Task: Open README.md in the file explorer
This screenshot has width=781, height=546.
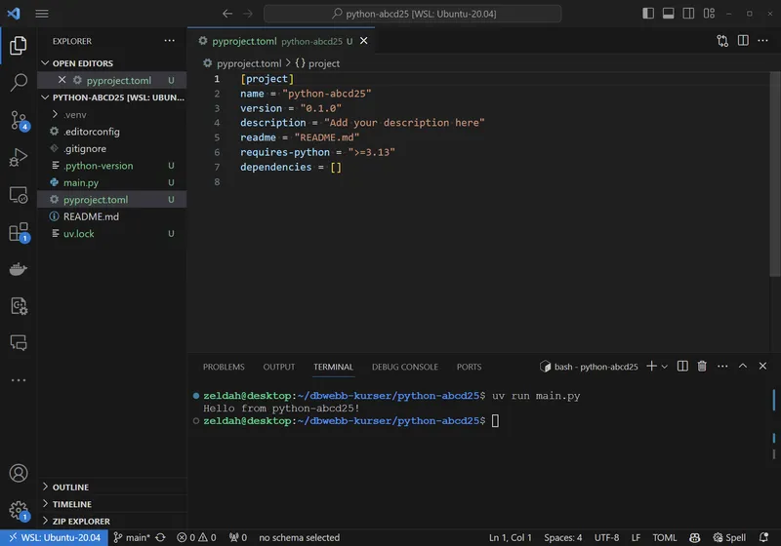Action: pyautogui.click(x=112, y=216)
